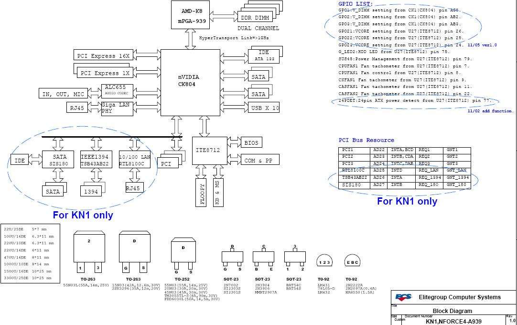Click the RJ45 block under RTL8100C

point(135,188)
